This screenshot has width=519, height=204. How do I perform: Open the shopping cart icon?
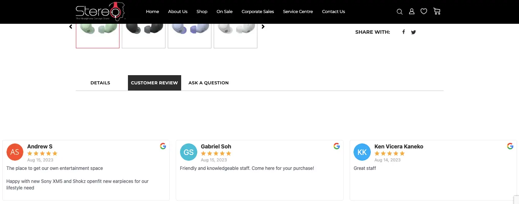(437, 12)
